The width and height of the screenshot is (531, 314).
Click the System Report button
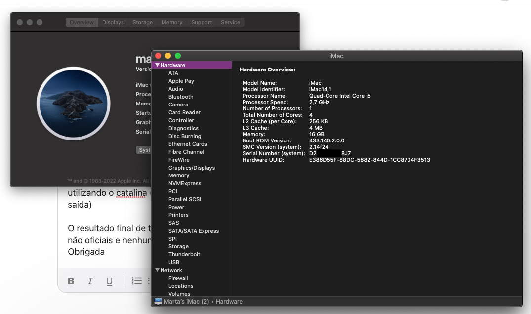(144, 150)
